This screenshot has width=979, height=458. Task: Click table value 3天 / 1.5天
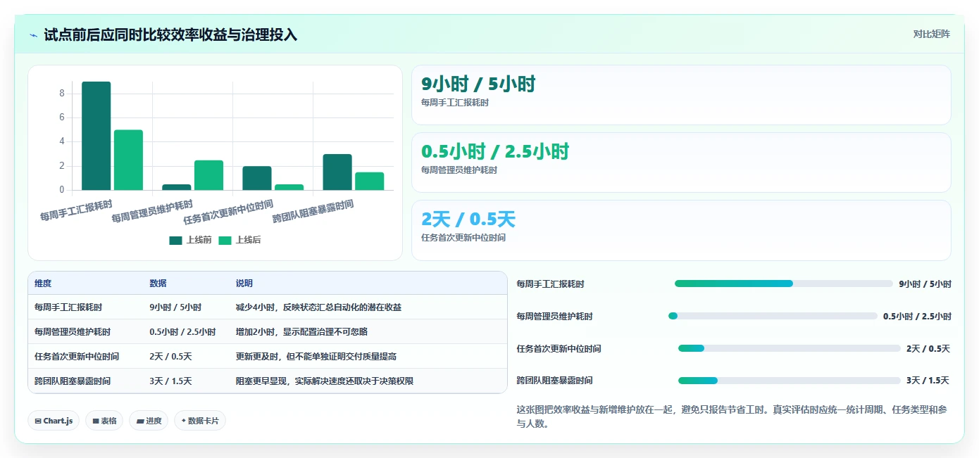point(170,381)
